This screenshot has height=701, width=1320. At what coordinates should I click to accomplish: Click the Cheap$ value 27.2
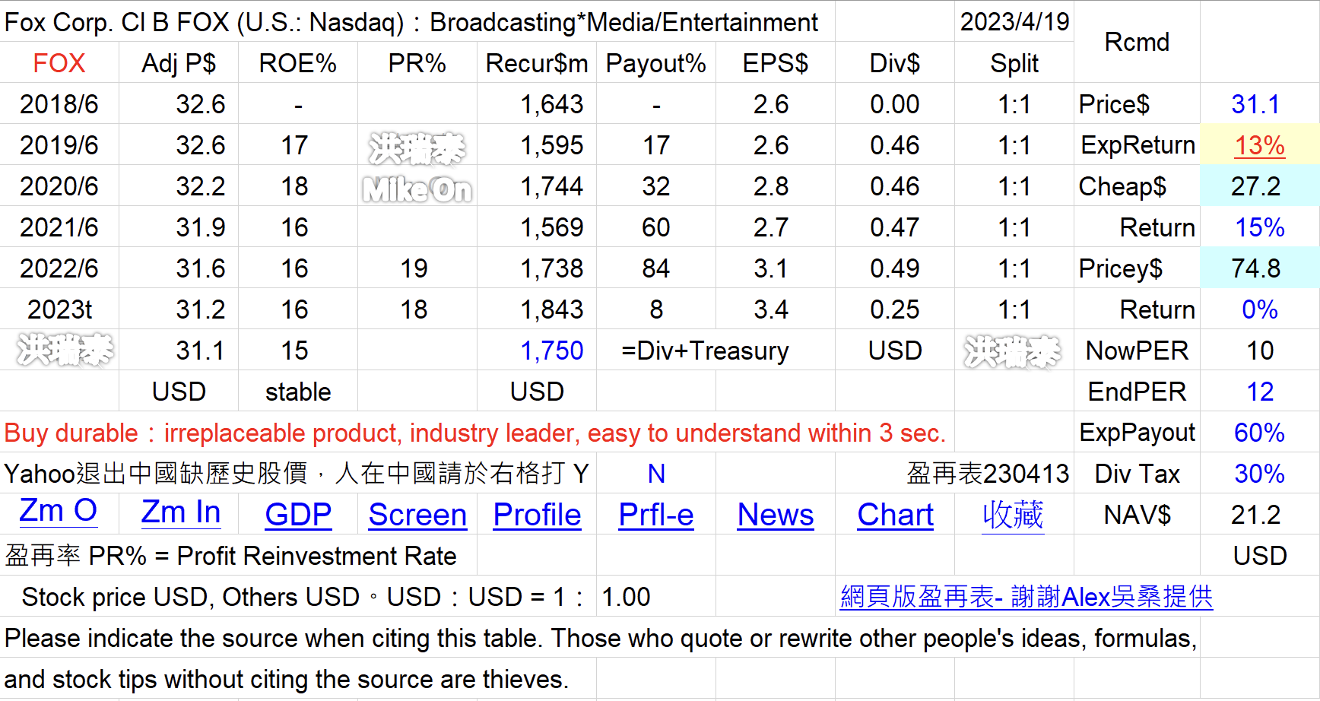point(1255,186)
